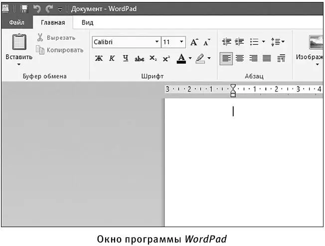Start a bulleted list

click(x=254, y=42)
